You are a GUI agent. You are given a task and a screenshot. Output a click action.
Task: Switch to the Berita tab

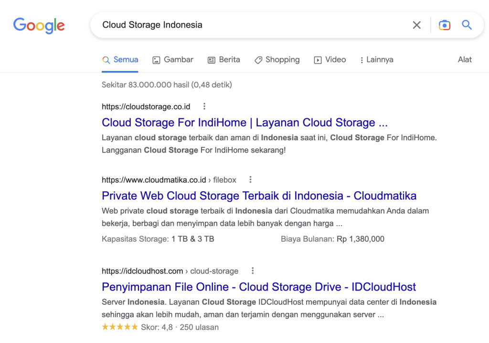[x=224, y=60]
